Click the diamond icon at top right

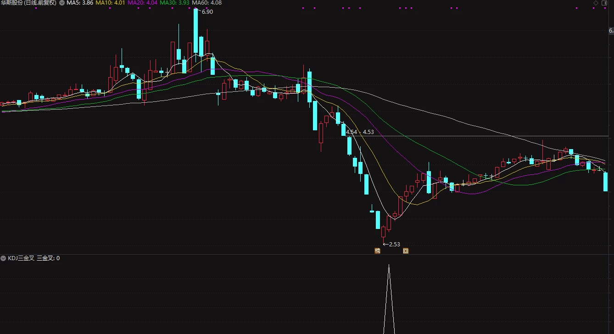click(596, 3)
